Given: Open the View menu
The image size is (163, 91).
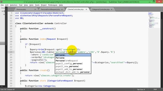Looking at the screenshot, I should (26, 5).
